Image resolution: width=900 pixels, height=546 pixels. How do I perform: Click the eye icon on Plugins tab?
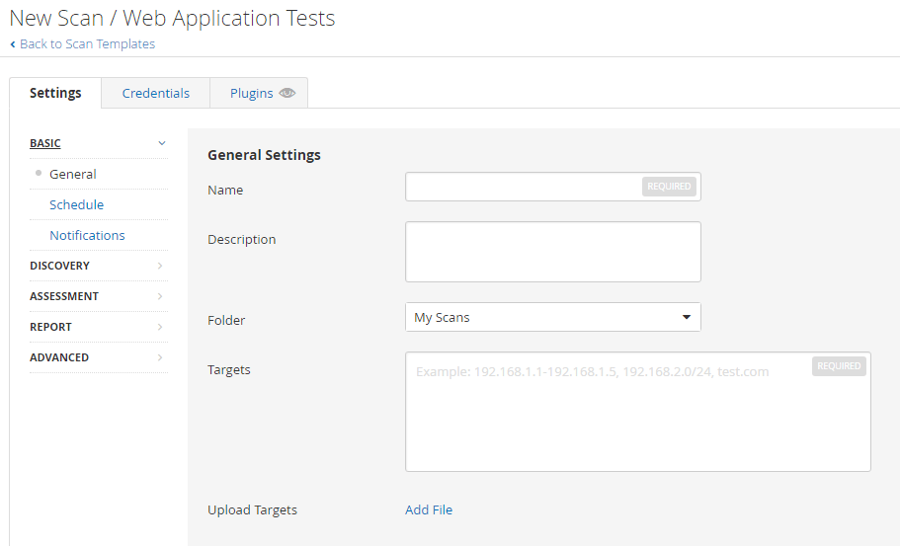click(x=287, y=93)
